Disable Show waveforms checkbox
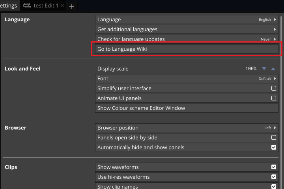 click(274, 167)
